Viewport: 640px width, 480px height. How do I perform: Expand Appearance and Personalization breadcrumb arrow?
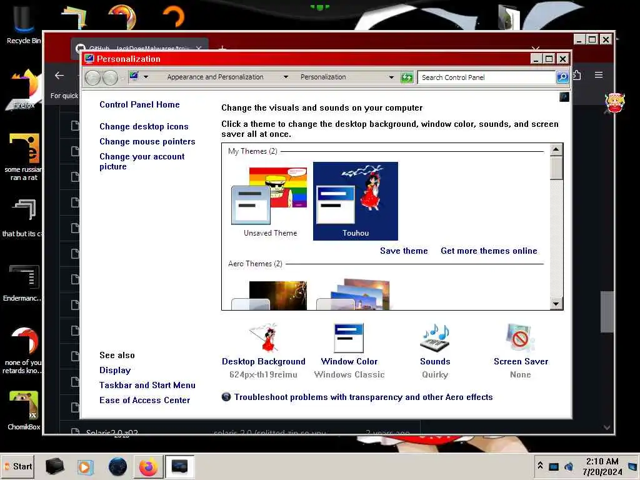pyautogui.click(x=286, y=77)
